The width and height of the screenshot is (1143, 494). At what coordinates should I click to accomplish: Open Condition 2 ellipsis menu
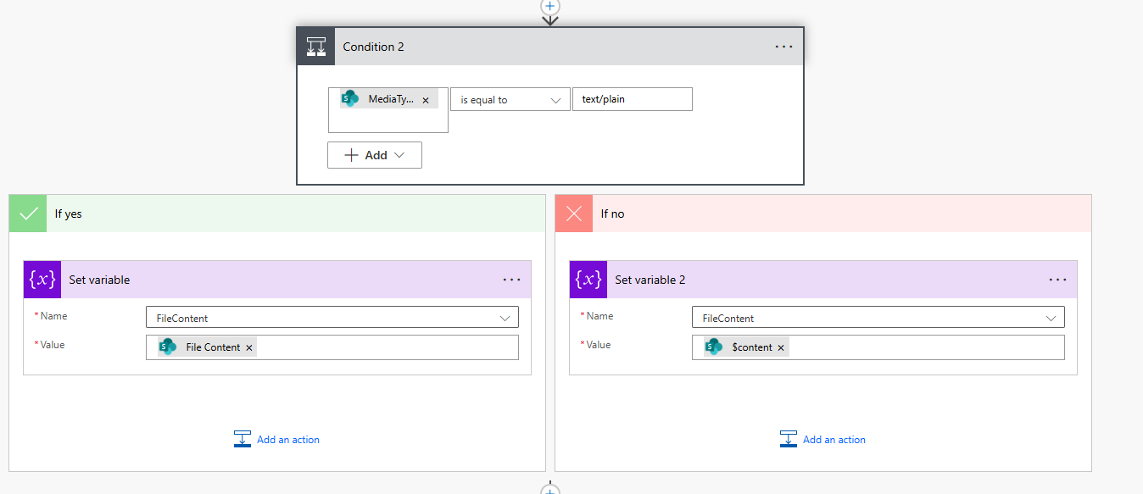click(783, 47)
